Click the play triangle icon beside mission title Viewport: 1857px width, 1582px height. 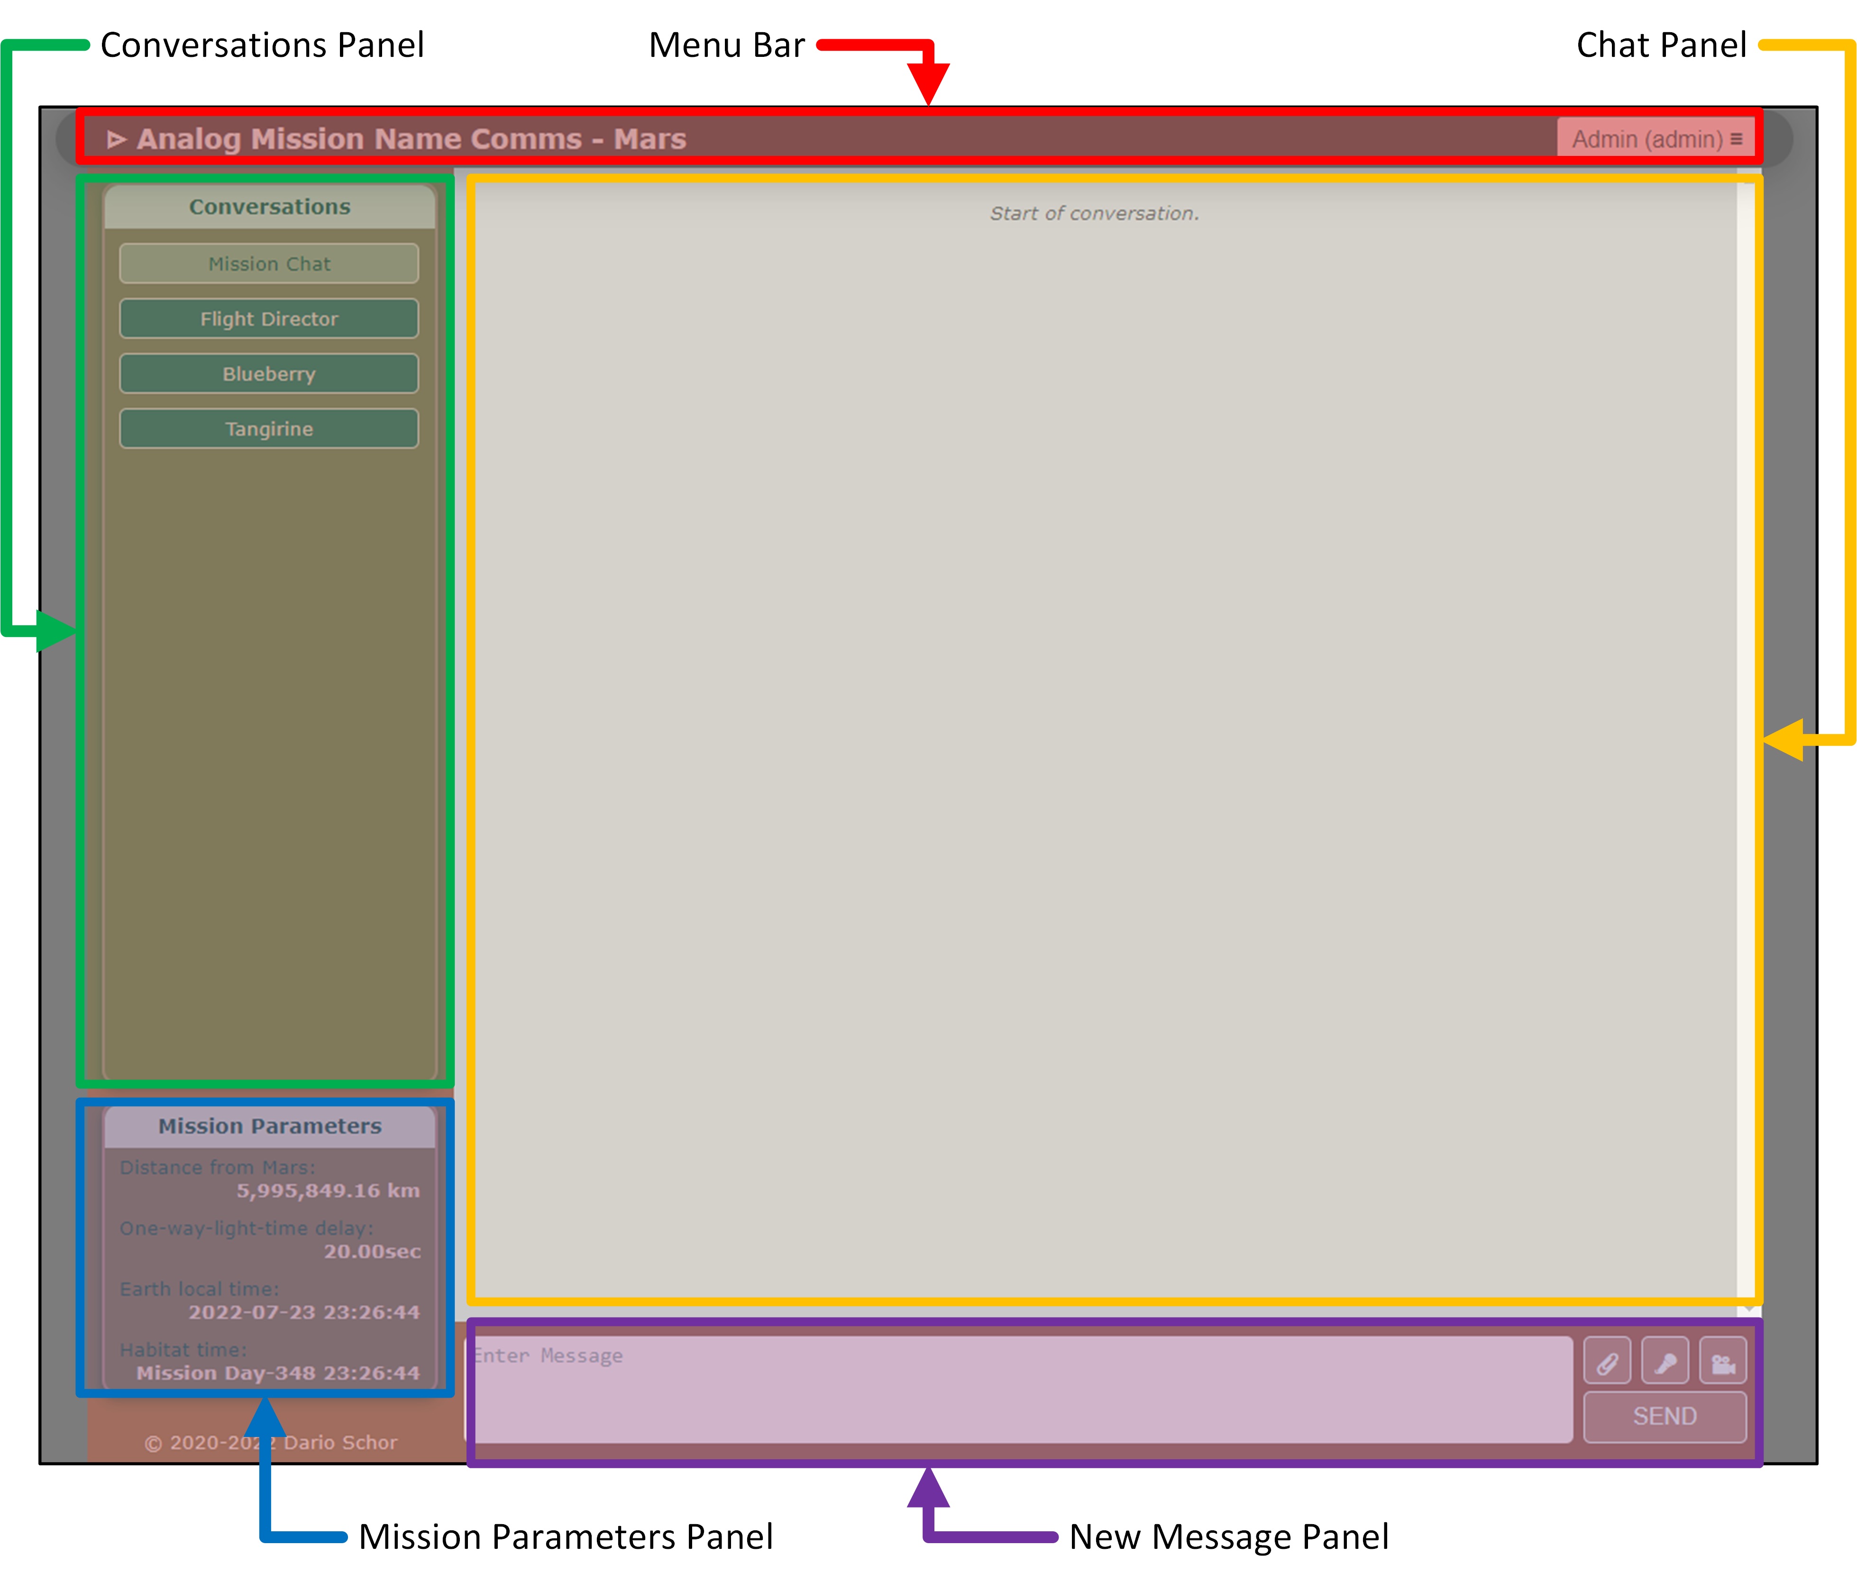(117, 139)
